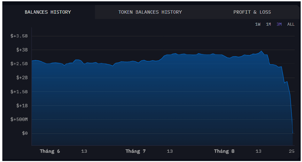Show the ALL time range

tap(291, 24)
